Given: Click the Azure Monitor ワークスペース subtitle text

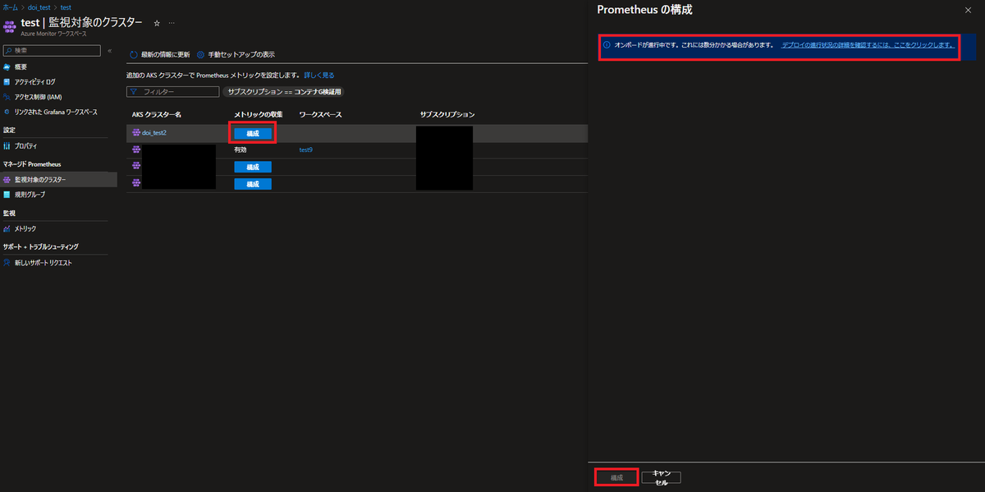Looking at the screenshot, I should pyautogui.click(x=53, y=34).
